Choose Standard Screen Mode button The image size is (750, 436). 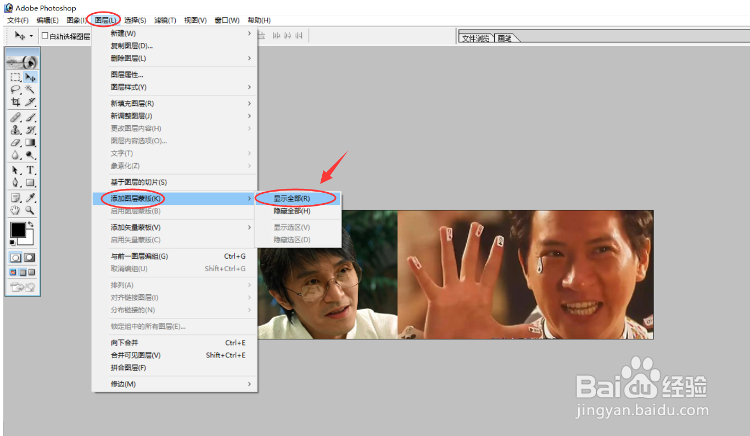[13, 272]
